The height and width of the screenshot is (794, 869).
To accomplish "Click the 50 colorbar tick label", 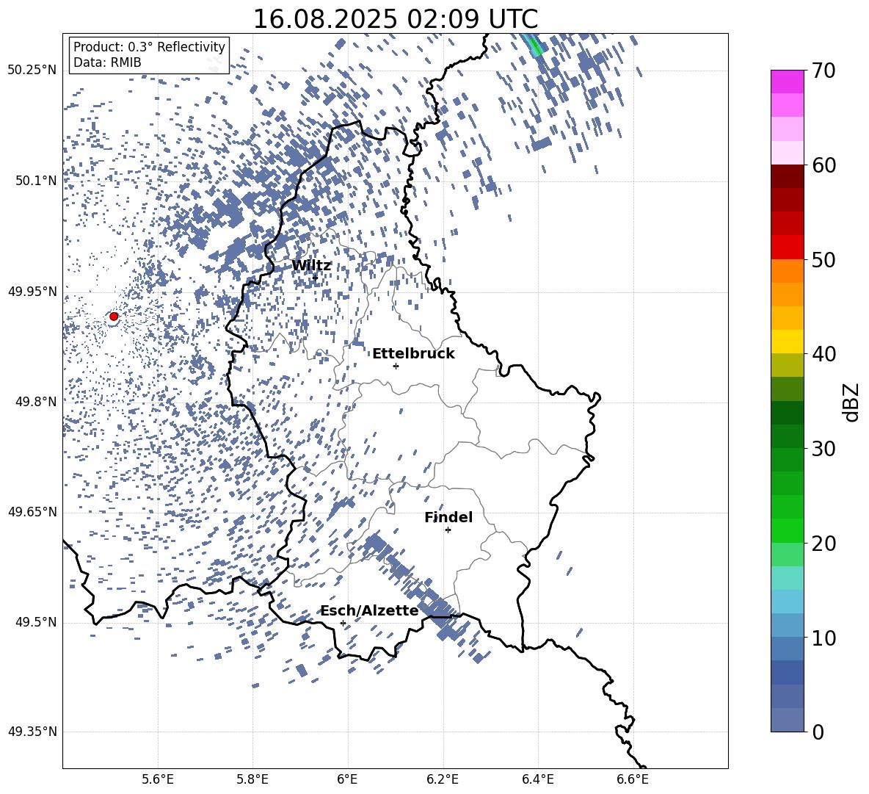I will coord(823,259).
